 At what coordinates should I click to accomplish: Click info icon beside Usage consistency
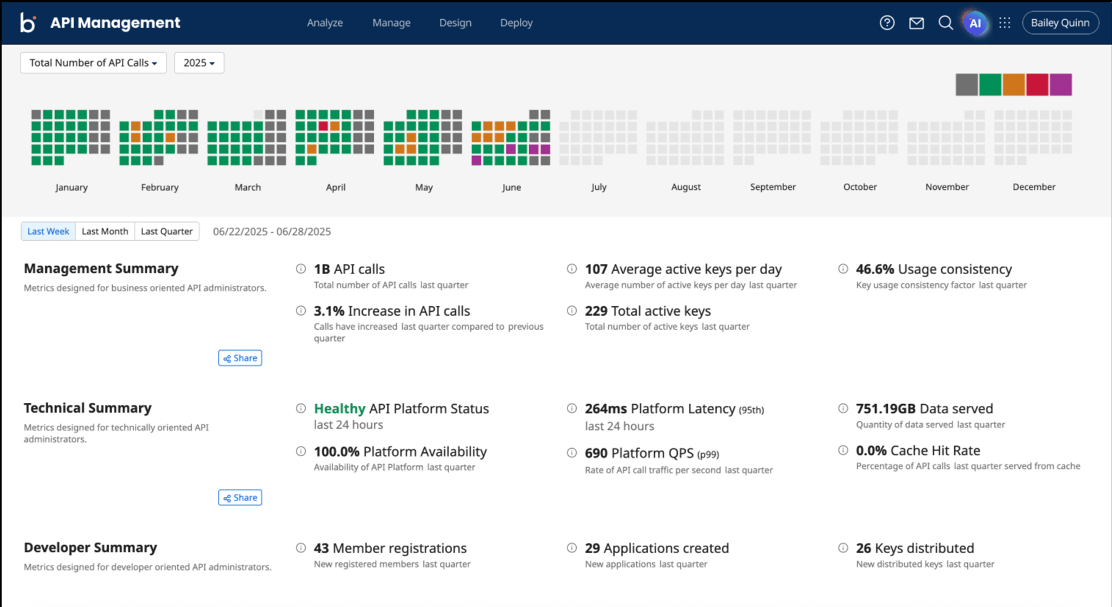[x=843, y=269]
